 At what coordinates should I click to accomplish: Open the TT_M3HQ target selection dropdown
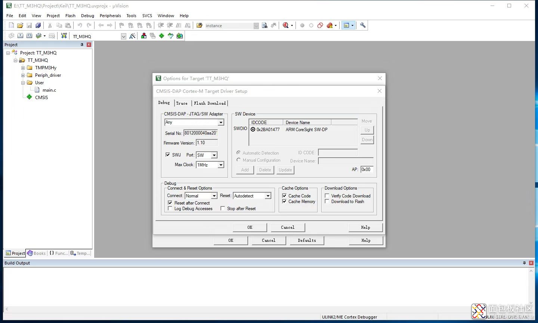pos(124,36)
